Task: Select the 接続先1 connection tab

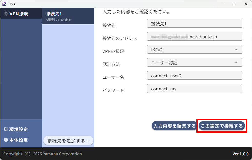Action: tap(68, 16)
